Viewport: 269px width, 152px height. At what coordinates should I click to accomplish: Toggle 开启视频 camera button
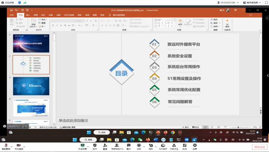[x=19, y=146]
